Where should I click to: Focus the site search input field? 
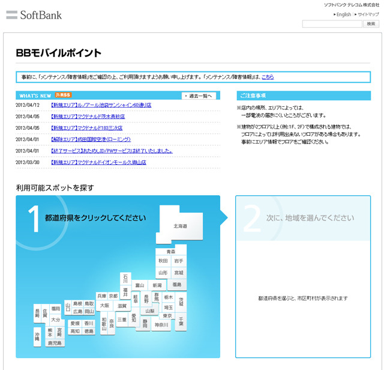tap(332, 24)
